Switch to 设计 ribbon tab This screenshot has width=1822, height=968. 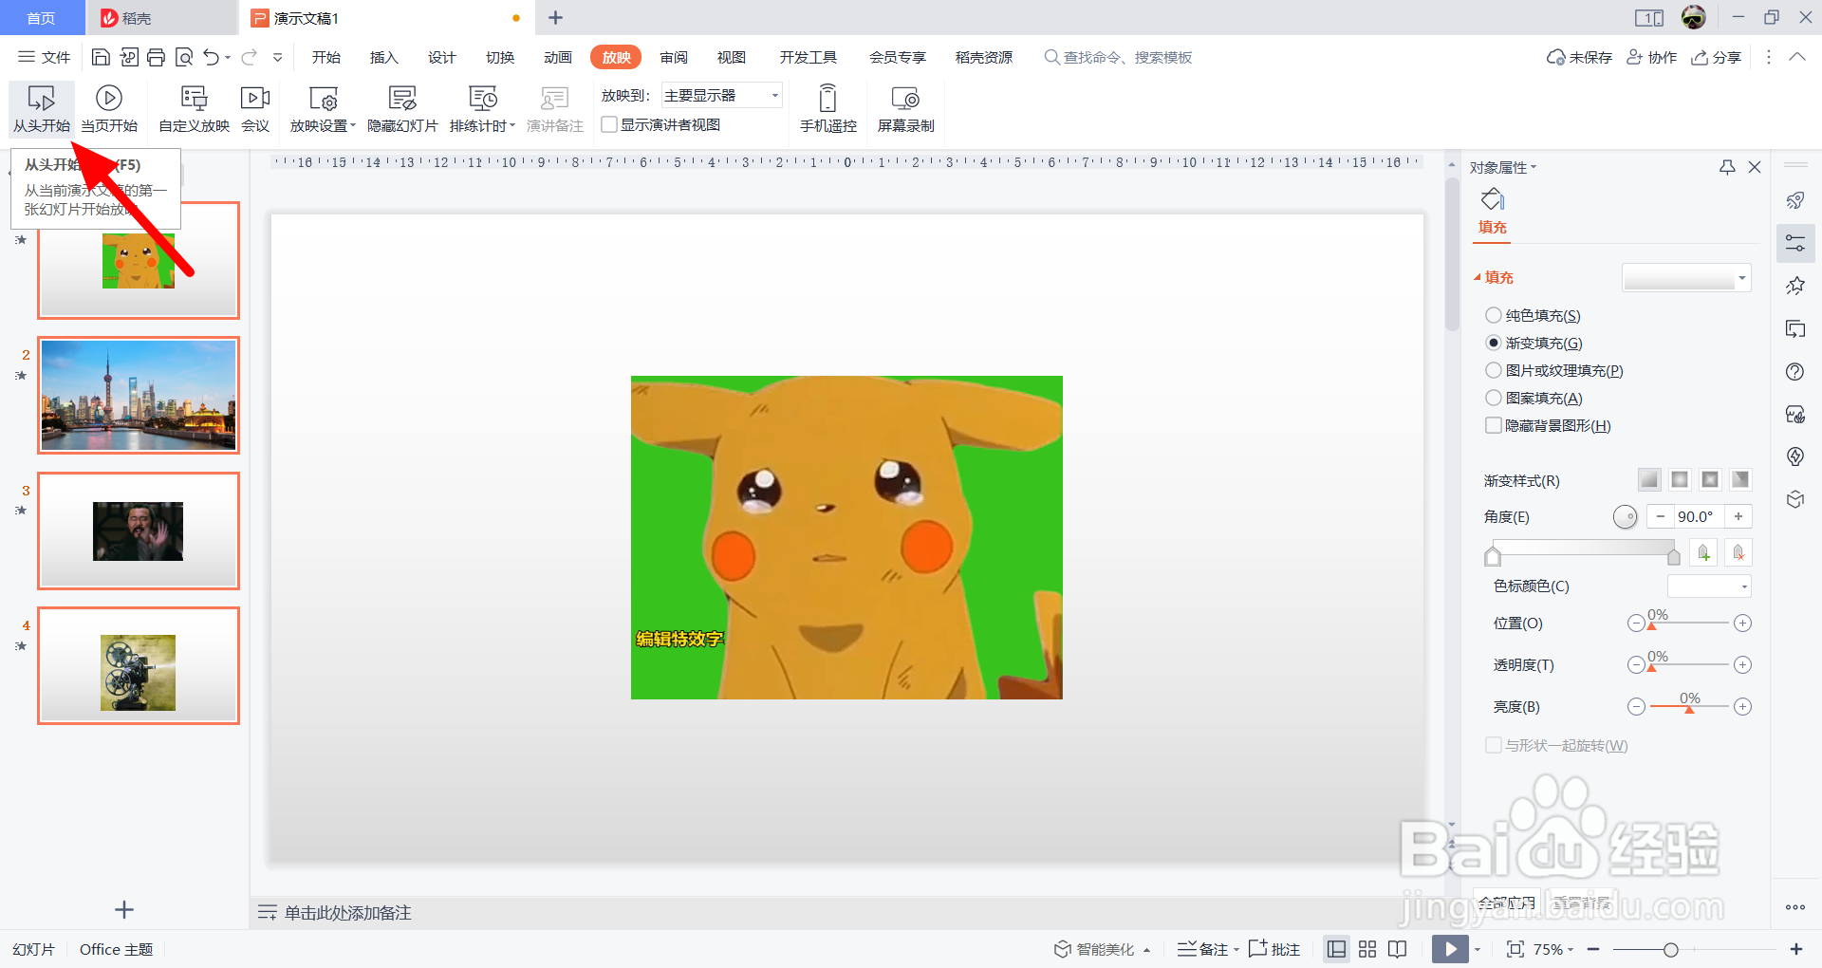coord(442,57)
